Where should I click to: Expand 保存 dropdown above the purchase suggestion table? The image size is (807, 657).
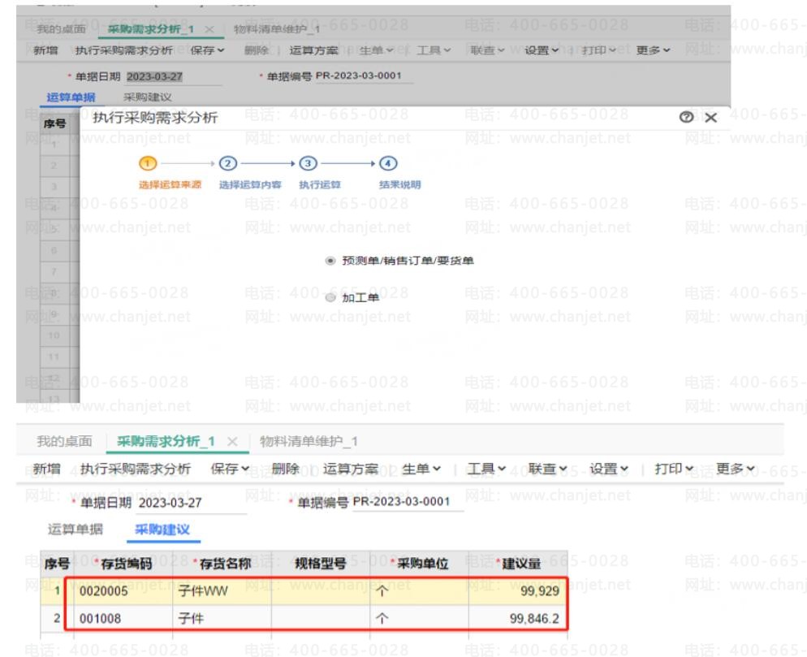tap(226, 469)
